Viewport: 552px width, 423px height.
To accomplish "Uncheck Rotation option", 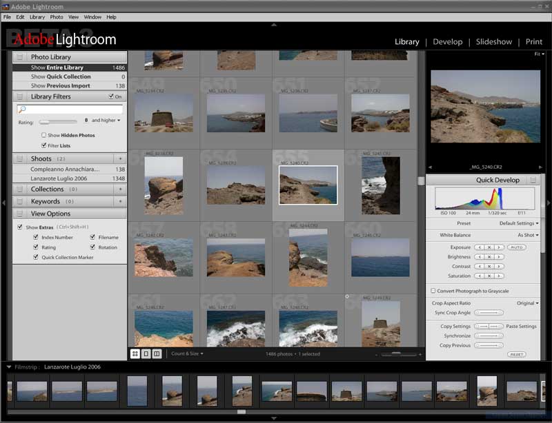I will [x=92, y=247].
